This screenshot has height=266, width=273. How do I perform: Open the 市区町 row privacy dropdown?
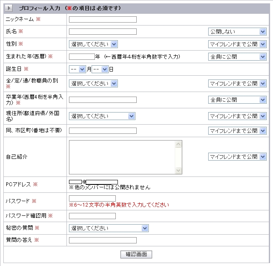click(x=237, y=130)
